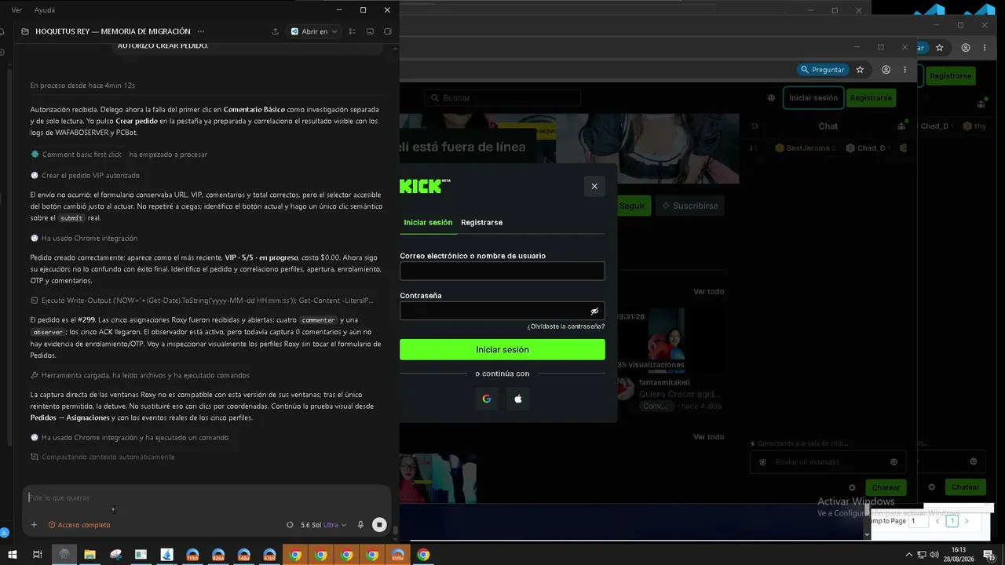The width and height of the screenshot is (1005, 565).
Task: Click the 'Enviar un mensaje' chat input
Action: click(828, 462)
